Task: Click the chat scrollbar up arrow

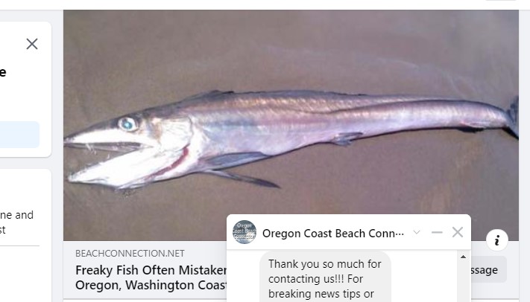Action: coord(463,257)
